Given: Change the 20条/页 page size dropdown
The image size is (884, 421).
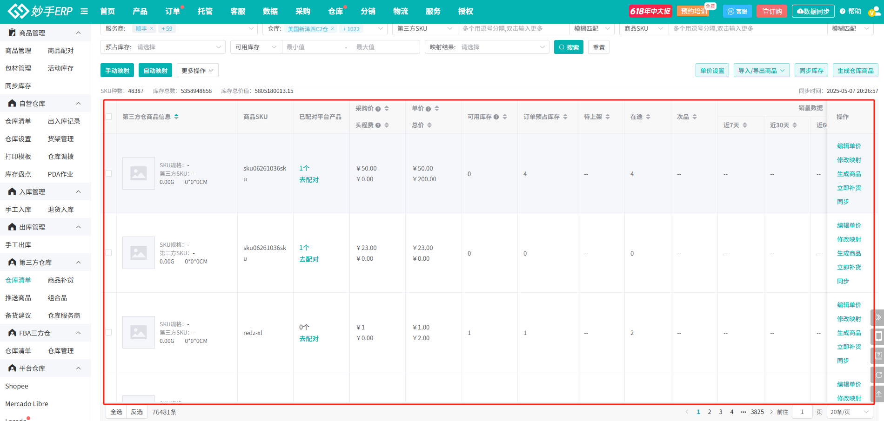Looking at the screenshot, I should (849, 412).
